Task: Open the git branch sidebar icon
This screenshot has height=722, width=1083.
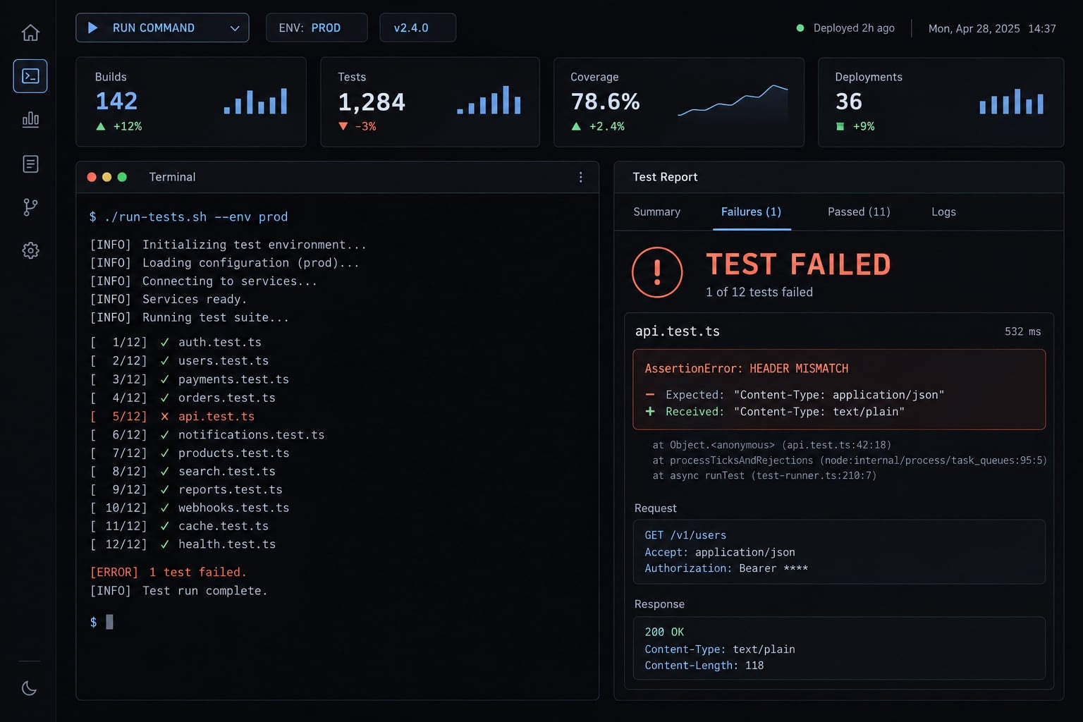Action: tap(30, 207)
